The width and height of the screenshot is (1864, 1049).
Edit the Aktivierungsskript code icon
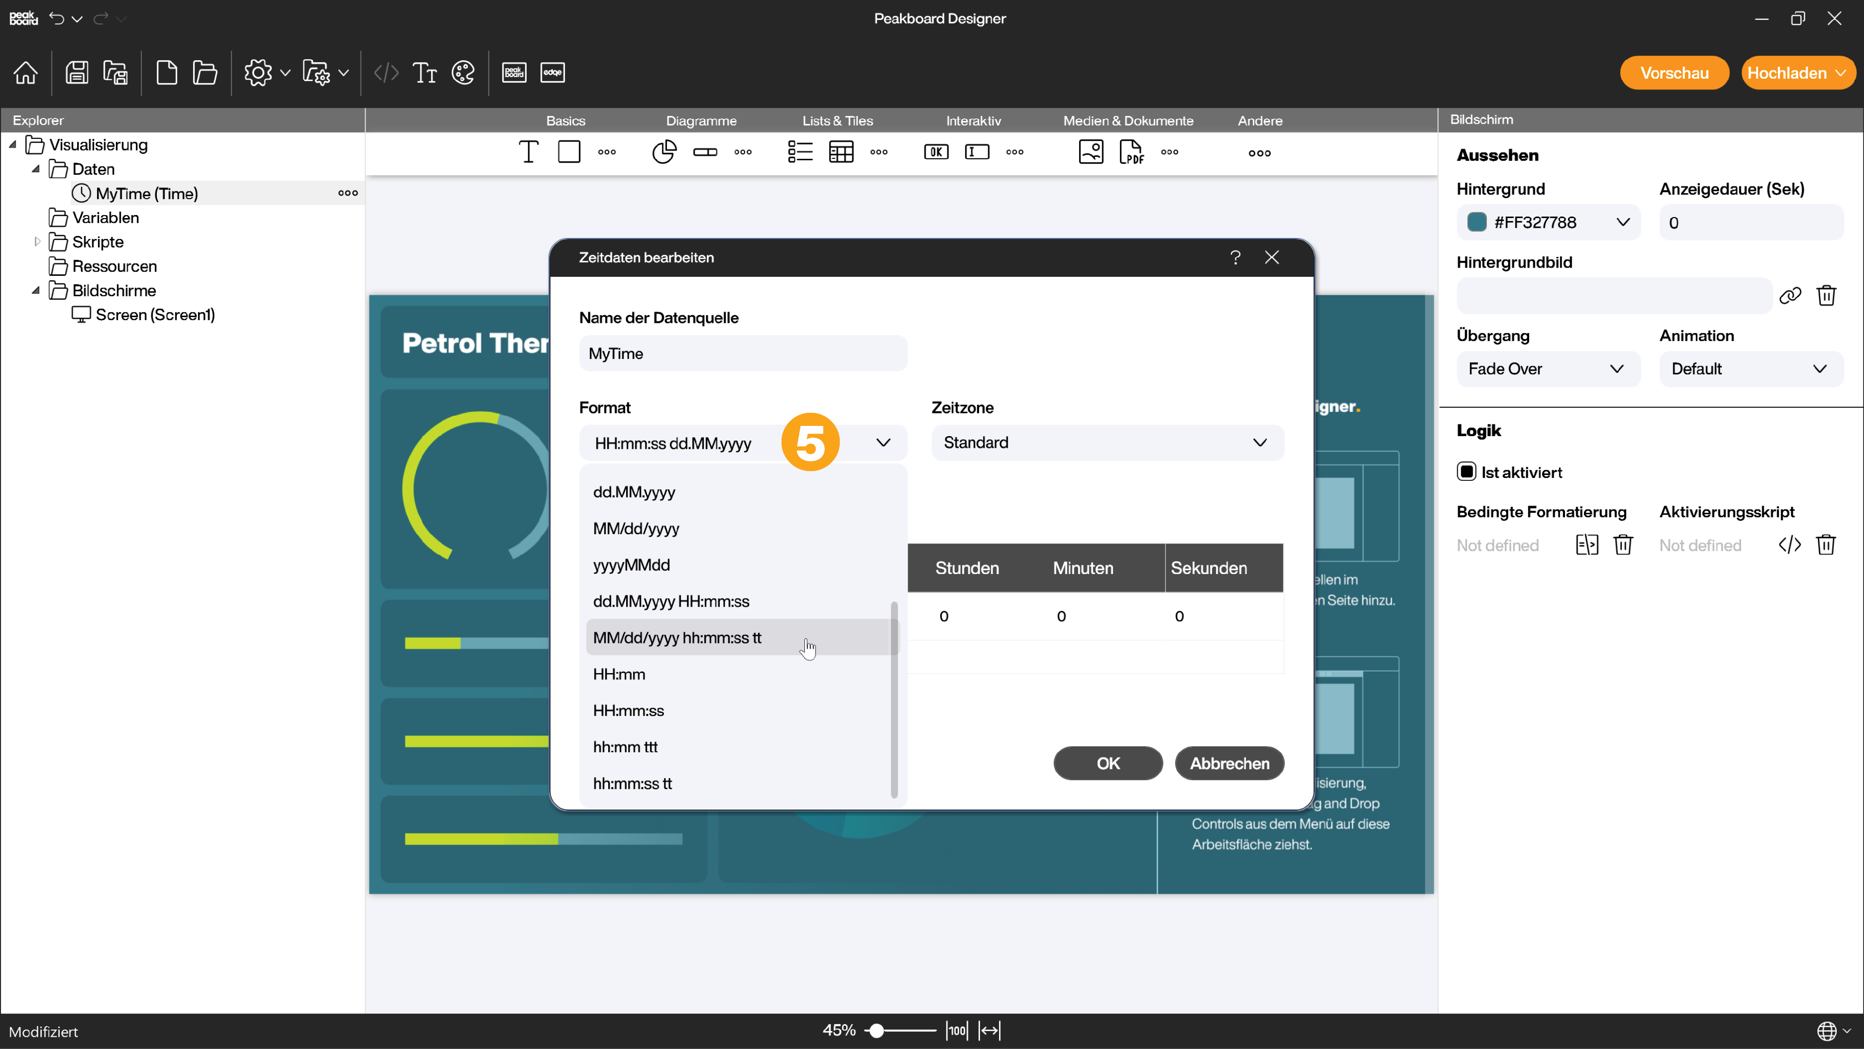[x=1790, y=545]
